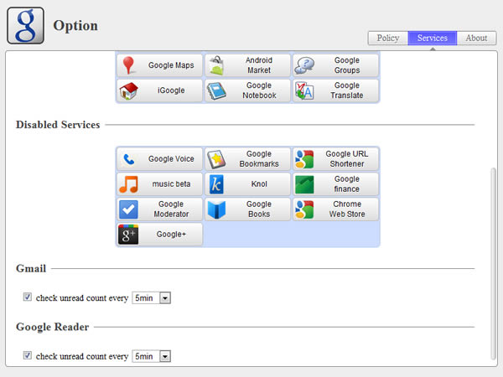Click the Google Moderator service label

[x=171, y=209]
